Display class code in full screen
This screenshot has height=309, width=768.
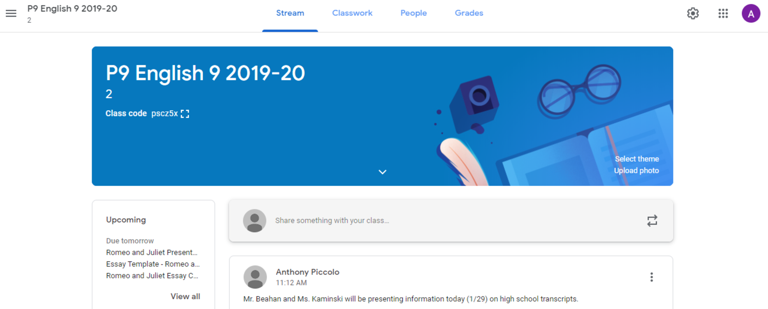[185, 114]
